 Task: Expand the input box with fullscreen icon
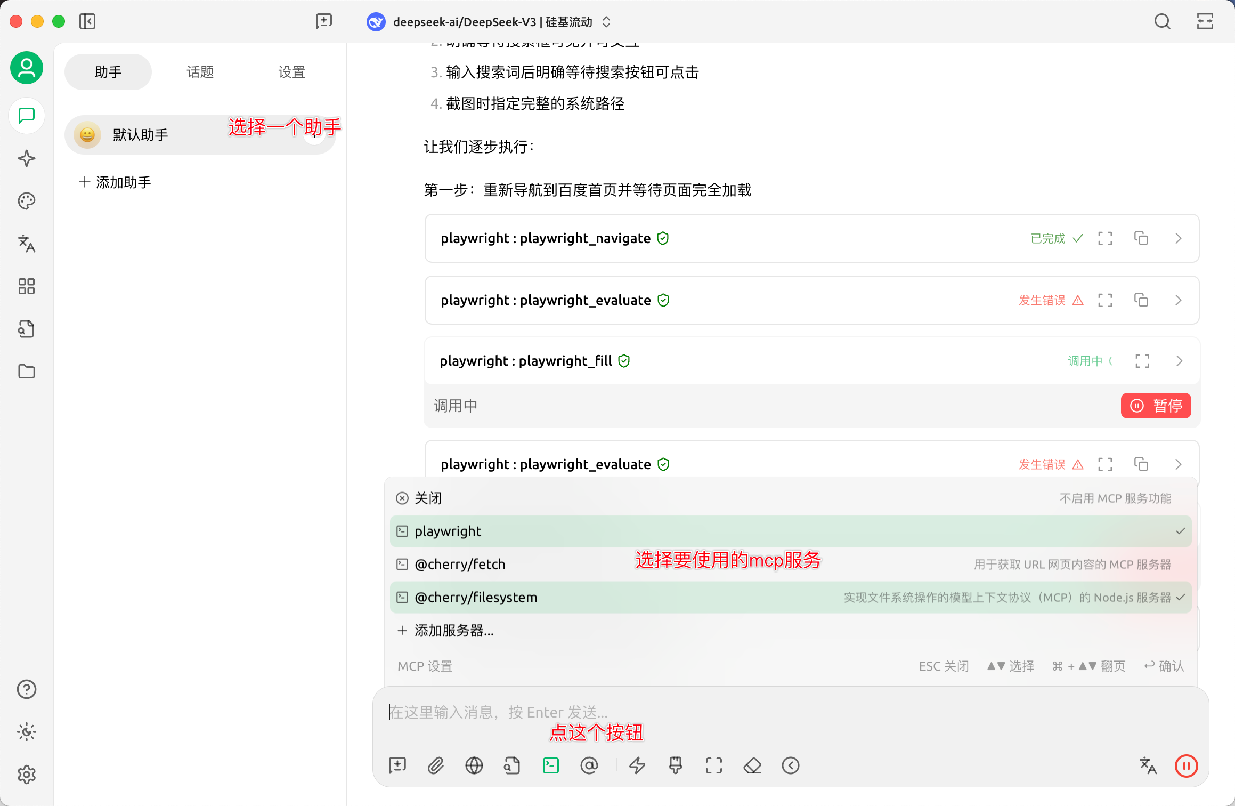click(x=714, y=765)
